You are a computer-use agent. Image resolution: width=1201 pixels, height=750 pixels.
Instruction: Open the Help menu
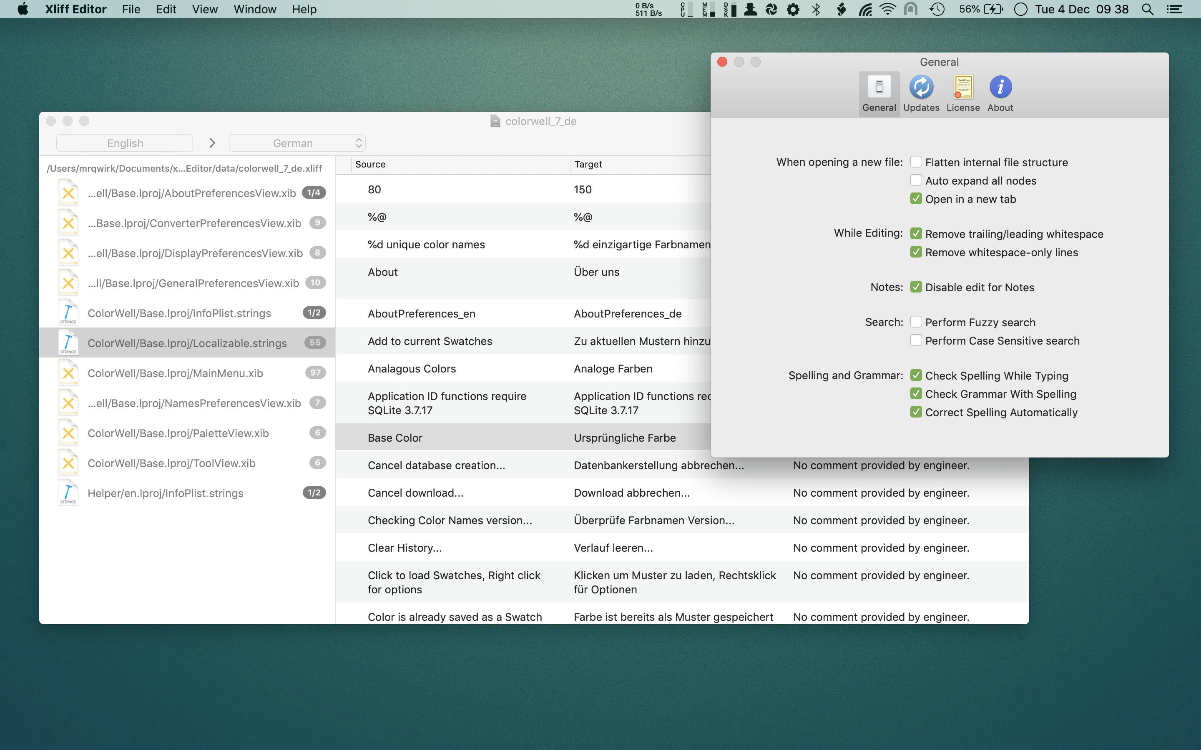pyautogui.click(x=304, y=9)
